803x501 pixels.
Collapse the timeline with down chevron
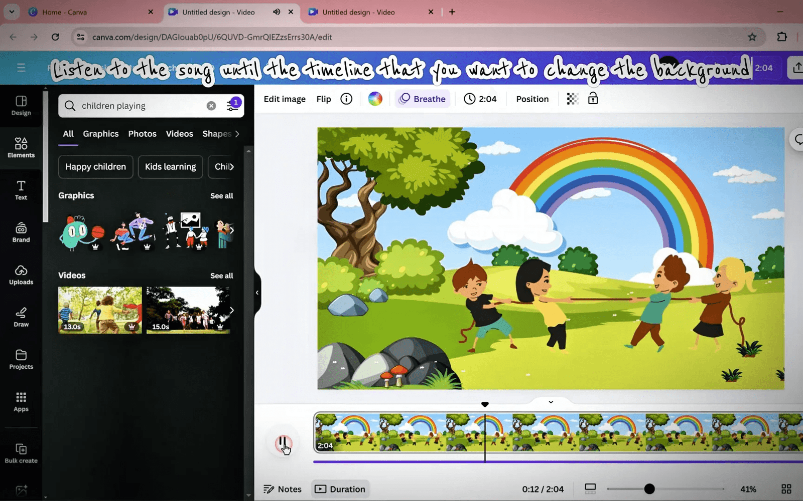pyautogui.click(x=551, y=402)
